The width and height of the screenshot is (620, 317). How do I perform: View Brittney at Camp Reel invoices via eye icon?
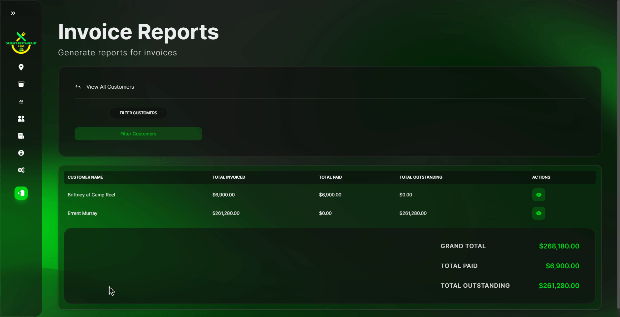(538, 195)
